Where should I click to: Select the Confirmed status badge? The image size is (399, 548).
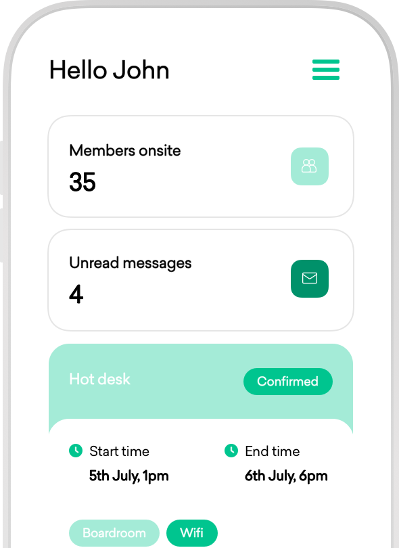tap(288, 382)
